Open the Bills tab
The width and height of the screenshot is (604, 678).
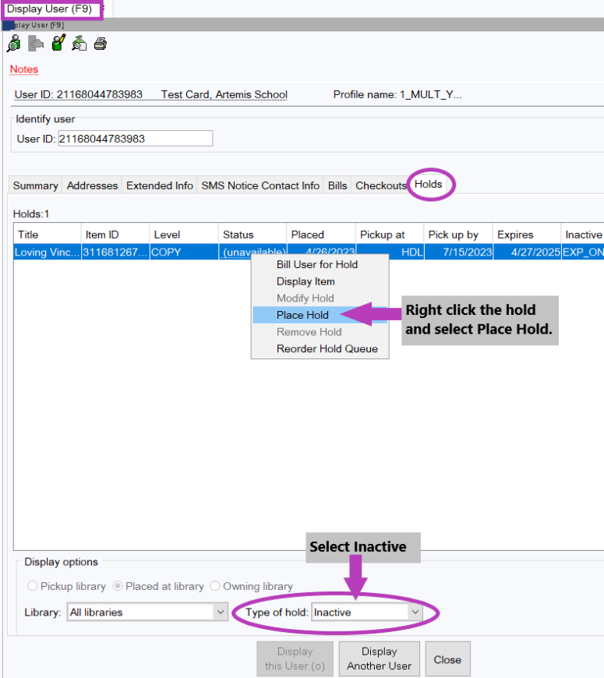click(337, 185)
